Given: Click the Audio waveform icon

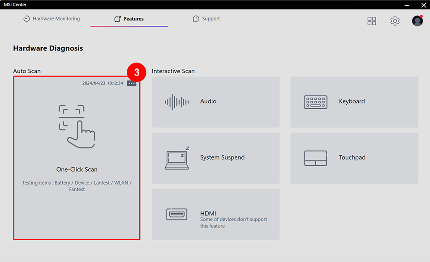Looking at the screenshot, I should 176,102.
